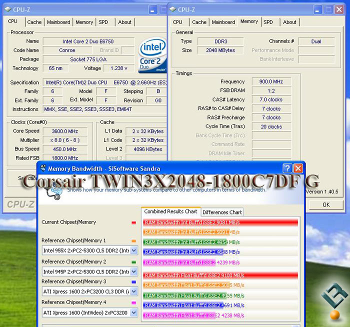Open Mainboard tab in right CPU-Z window
This screenshot has height=327, width=350.
[223, 22]
